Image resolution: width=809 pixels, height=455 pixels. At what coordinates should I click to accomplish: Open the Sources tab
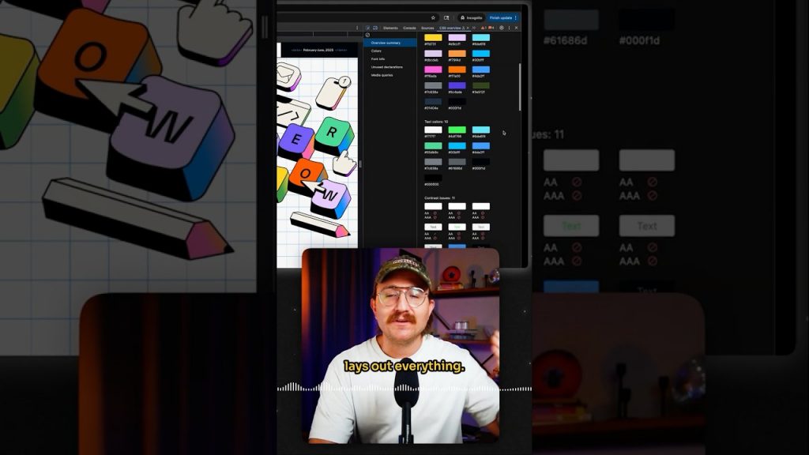point(427,28)
